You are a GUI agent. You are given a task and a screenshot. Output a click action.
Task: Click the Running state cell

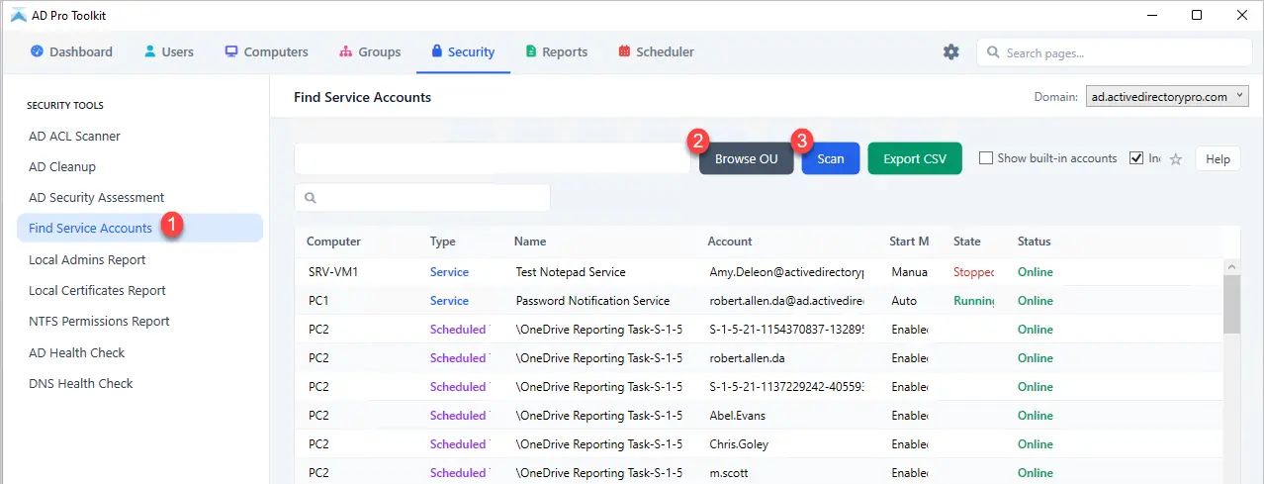click(x=974, y=301)
